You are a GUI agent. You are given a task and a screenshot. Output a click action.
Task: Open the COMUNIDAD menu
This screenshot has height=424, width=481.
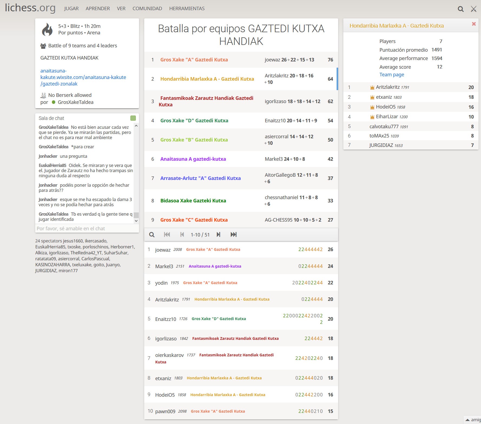(x=147, y=9)
